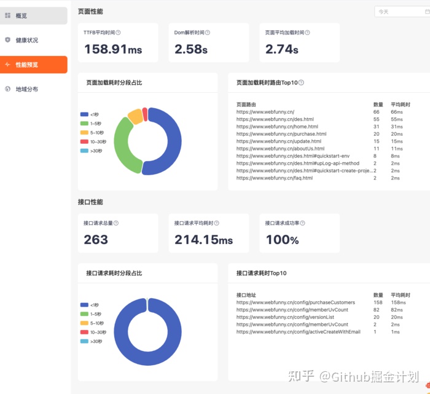Click route des.html#quickstart-env

[x=293, y=156]
